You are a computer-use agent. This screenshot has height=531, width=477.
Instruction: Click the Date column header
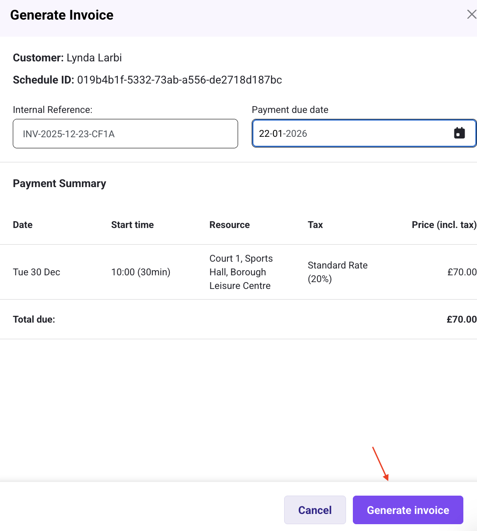pyautogui.click(x=23, y=225)
